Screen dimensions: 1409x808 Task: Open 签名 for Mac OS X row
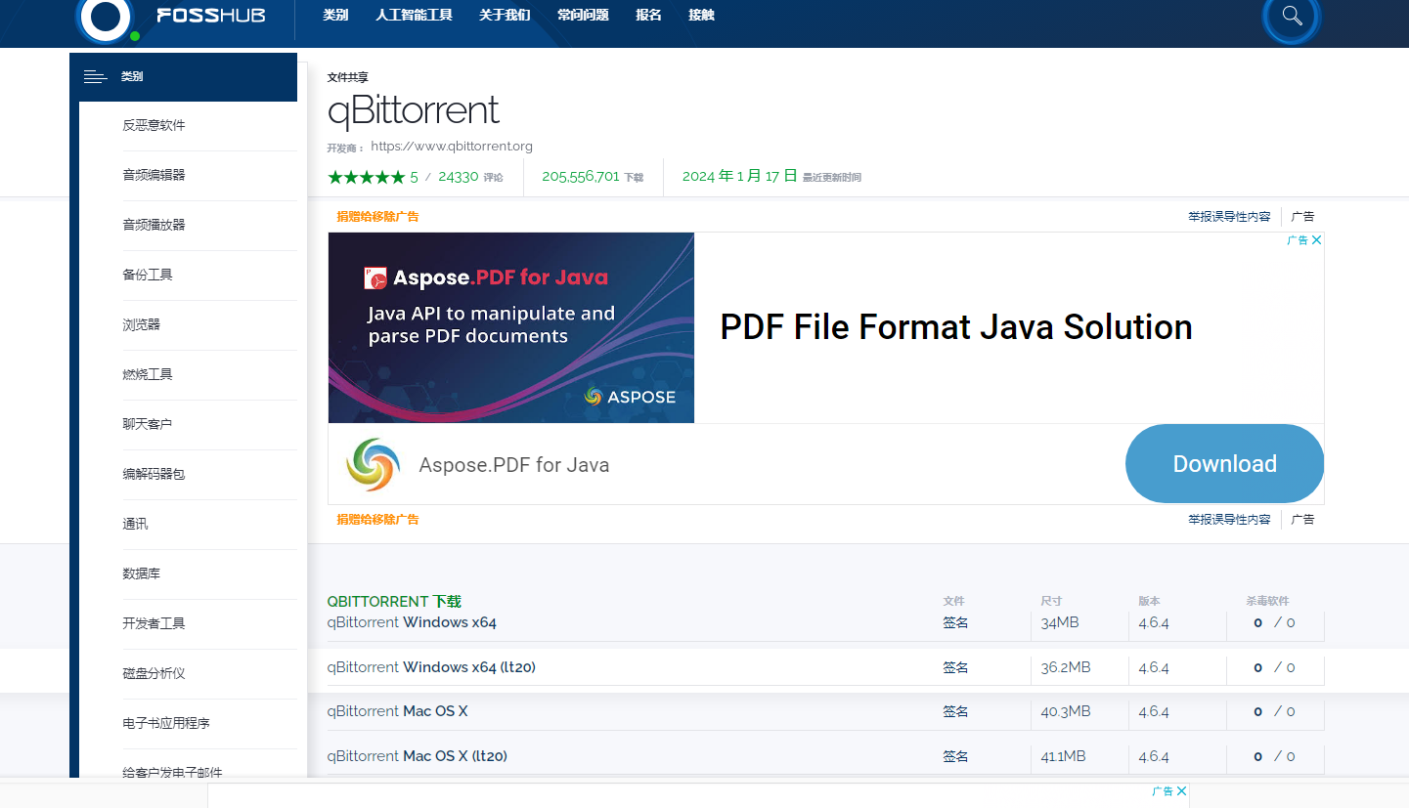click(x=955, y=711)
